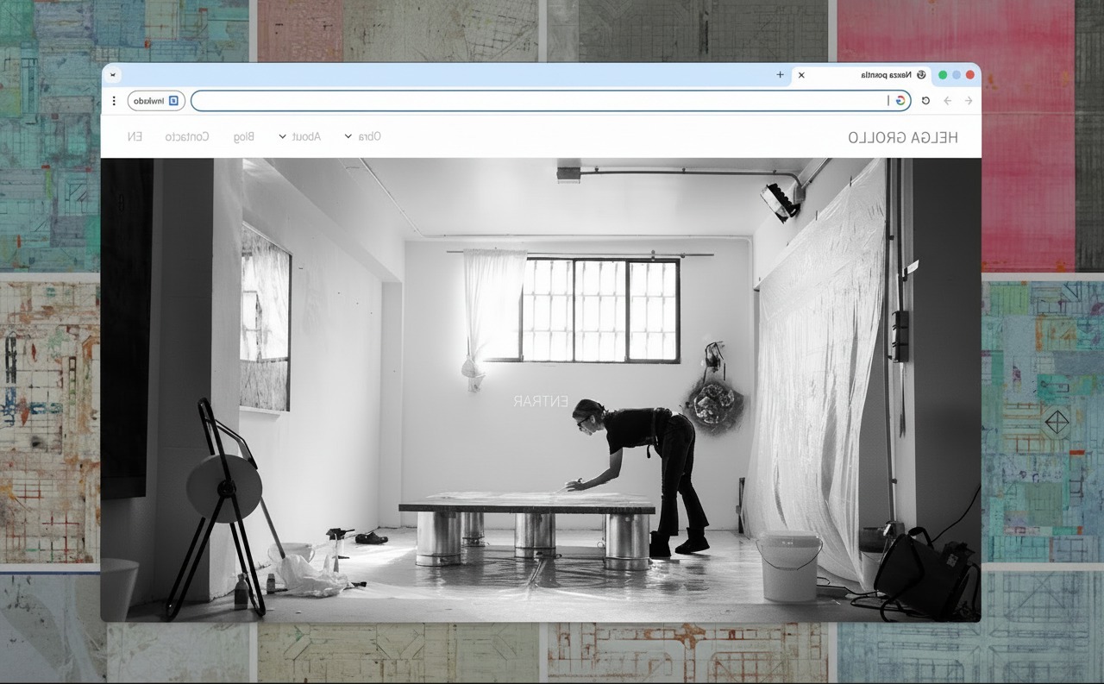This screenshot has width=1104, height=684.
Task: Open the tab search chevron in the tab strip
Action: 113,75
